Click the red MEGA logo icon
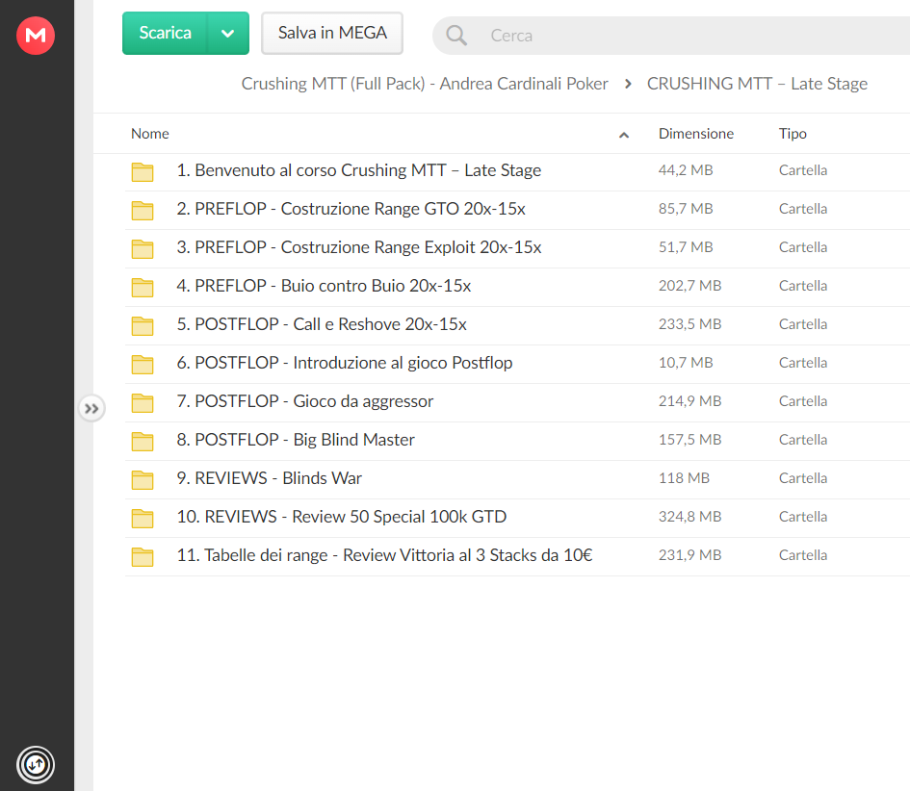Screen dimensions: 910x791 coord(36,36)
